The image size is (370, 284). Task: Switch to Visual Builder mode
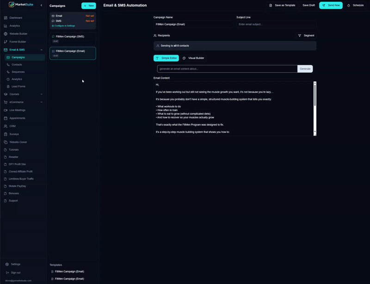(x=193, y=58)
